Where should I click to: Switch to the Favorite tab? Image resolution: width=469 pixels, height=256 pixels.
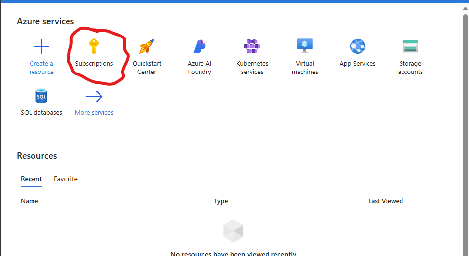66,179
